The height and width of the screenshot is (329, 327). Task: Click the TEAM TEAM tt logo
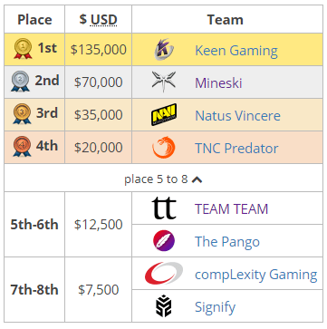(164, 208)
